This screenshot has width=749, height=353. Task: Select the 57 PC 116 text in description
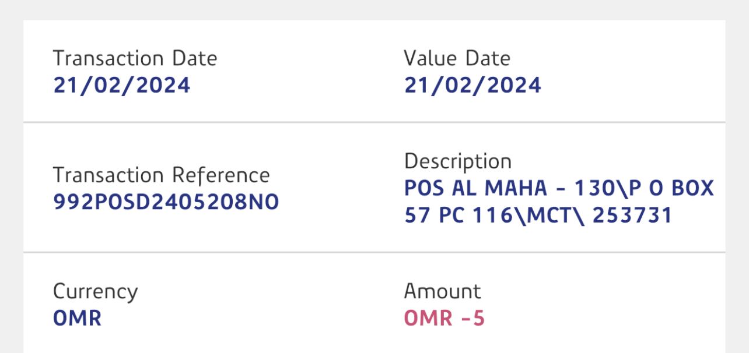456,216
